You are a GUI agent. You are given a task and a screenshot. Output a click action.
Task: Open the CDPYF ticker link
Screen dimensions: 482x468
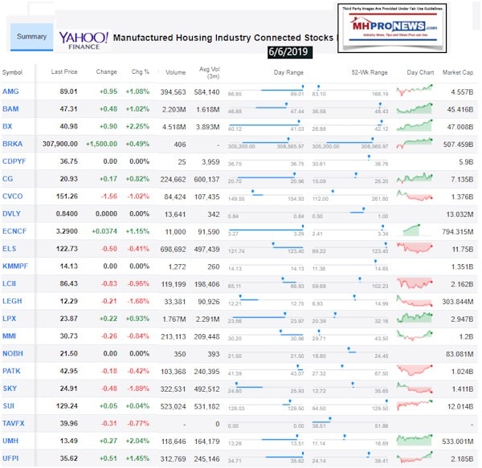(x=14, y=161)
